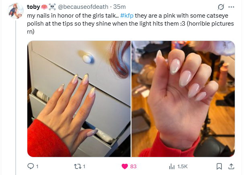
Task: View analytics bar-chart icon showing 1.5K
Action: (x=172, y=167)
